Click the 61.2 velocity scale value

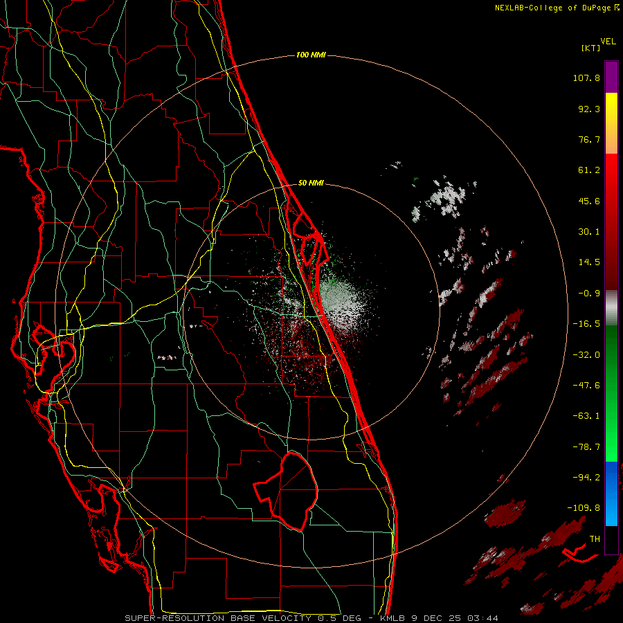click(x=589, y=170)
